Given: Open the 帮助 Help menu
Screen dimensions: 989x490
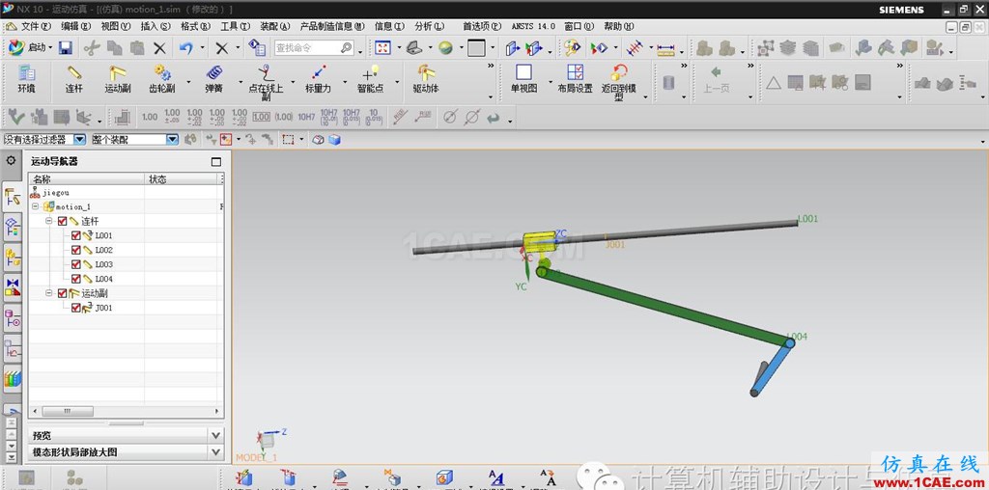Looking at the screenshot, I should pos(619,26).
